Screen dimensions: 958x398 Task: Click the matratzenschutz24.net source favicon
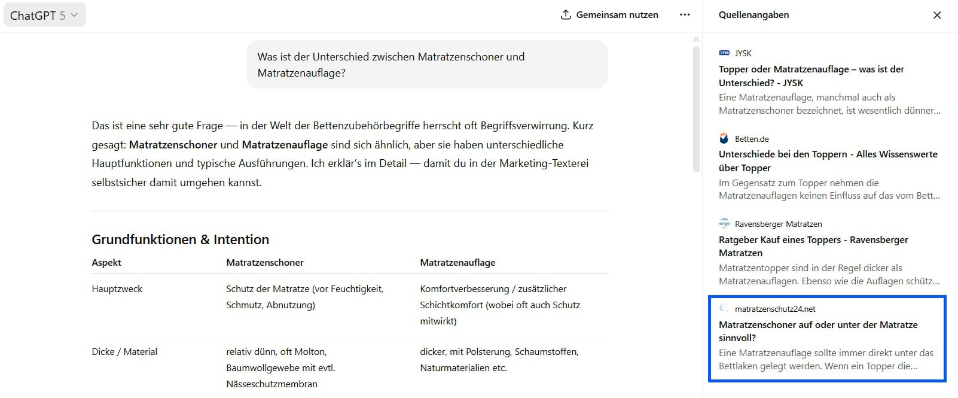[x=724, y=308]
